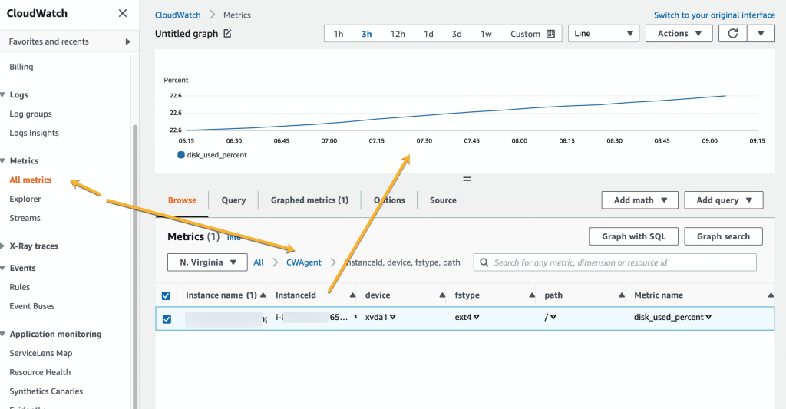Click Switch to your original interface link

tap(715, 15)
